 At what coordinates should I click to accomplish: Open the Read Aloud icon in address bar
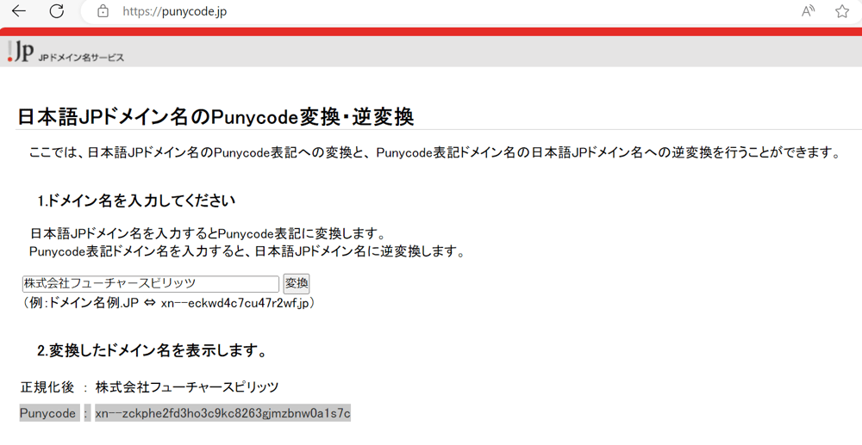coord(808,11)
